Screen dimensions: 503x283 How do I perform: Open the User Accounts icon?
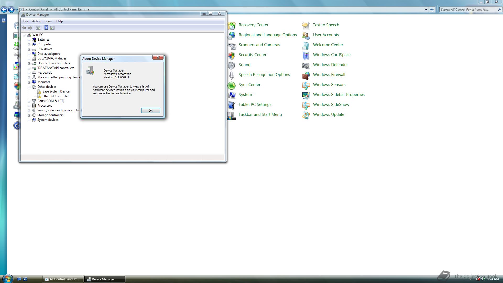pyautogui.click(x=306, y=35)
